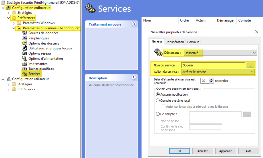This screenshot has width=263, height=158.
Task: Collapse the Description panel
Action: point(134,77)
